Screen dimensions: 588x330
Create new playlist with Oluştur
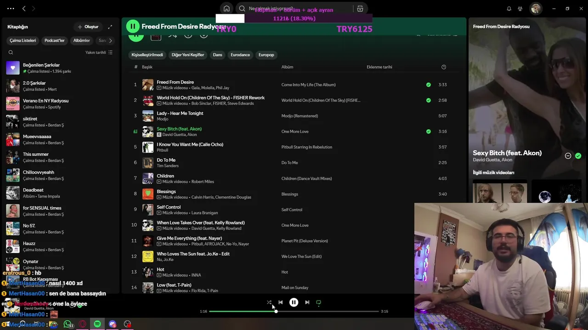click(88, 27)
